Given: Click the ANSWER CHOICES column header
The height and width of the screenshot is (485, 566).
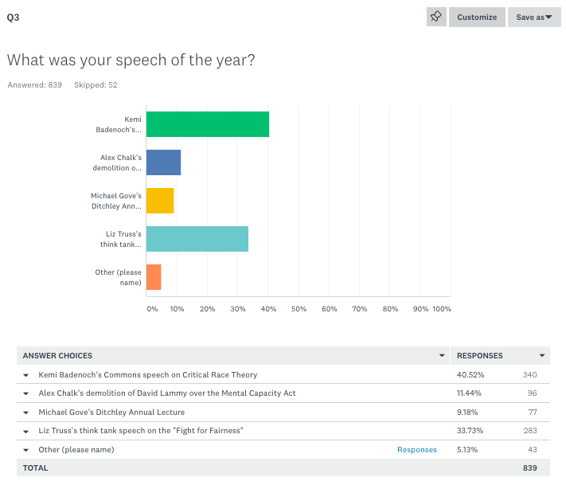Looking at the screenshot, I should click(x=57, y=356).
